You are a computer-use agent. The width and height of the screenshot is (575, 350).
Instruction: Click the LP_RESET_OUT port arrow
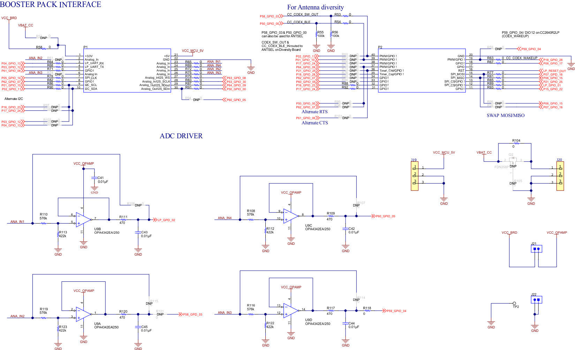tap(540, 71)
